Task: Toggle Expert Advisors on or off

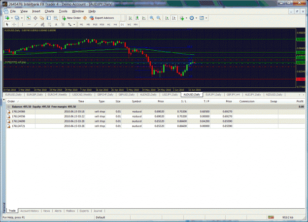Action: [x=102, y=18]
